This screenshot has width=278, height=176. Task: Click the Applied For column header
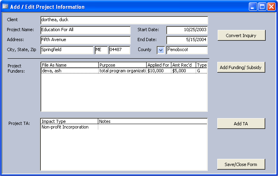coord(159,65)
